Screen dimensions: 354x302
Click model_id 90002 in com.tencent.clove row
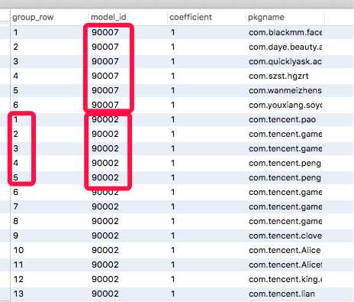tap(105, 235)
